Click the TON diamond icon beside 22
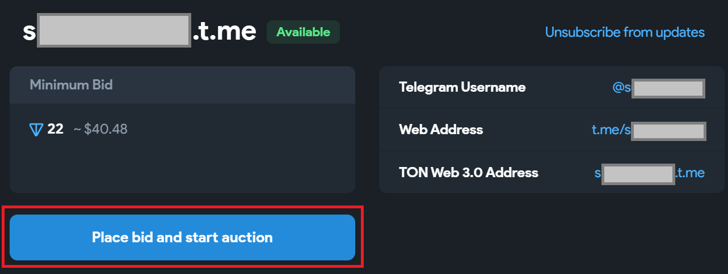 tap(36, 130)
